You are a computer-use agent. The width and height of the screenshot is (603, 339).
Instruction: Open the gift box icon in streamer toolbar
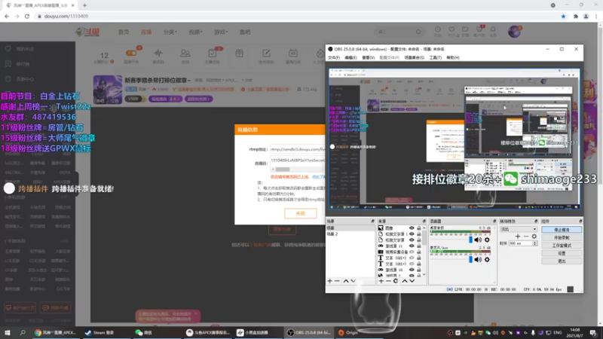(239, 53)
